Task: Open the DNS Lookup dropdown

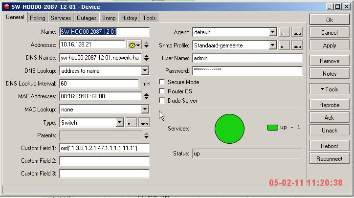Action: click(145, 71)
